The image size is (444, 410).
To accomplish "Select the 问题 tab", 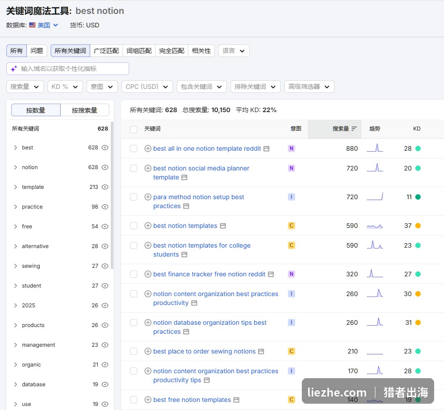I will pos(37,51).
